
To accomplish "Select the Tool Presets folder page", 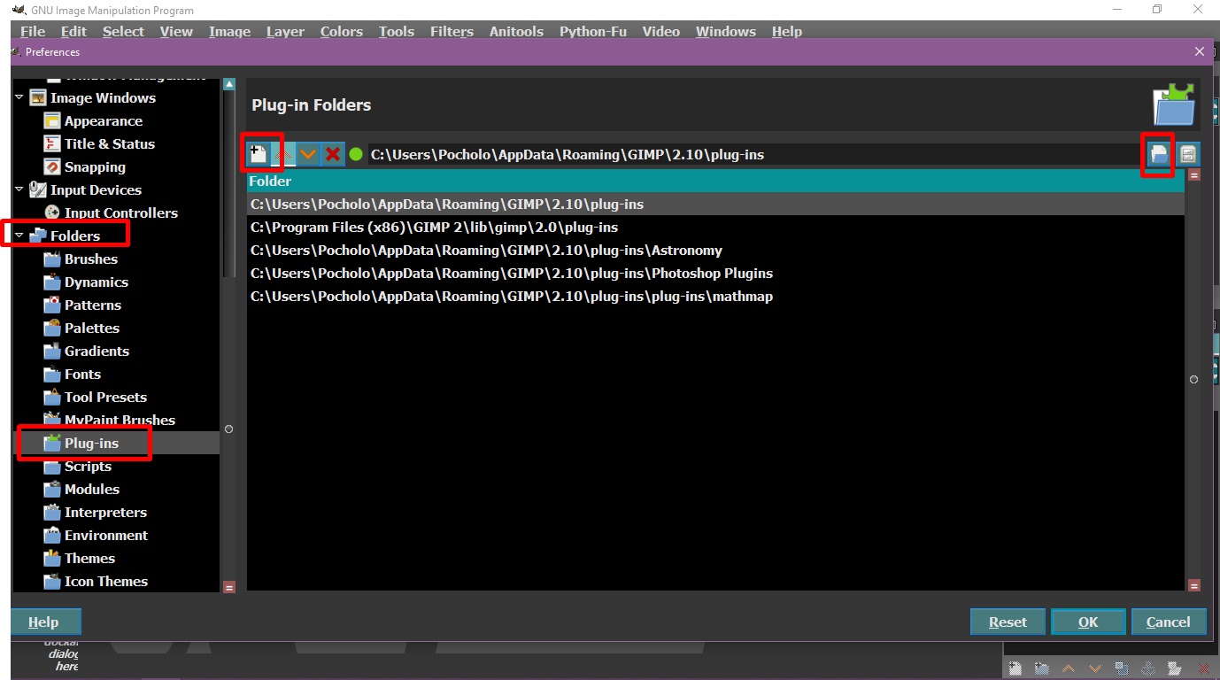I will (x=105, y=397).
